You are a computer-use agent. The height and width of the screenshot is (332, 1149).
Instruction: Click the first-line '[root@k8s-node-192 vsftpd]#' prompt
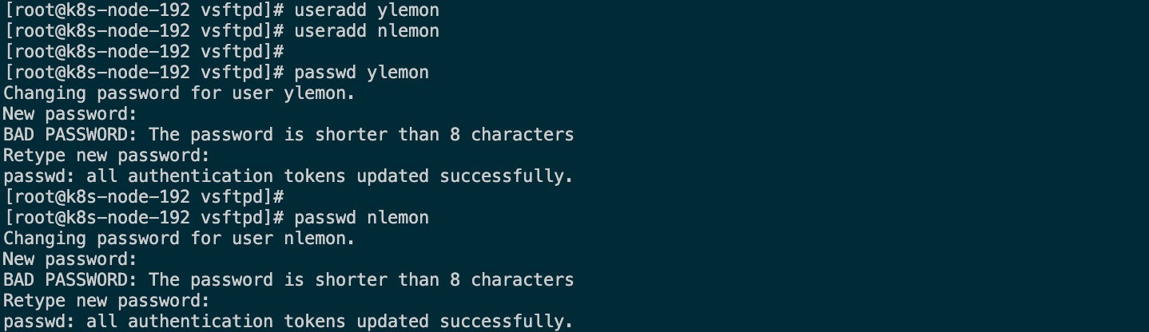144,10
